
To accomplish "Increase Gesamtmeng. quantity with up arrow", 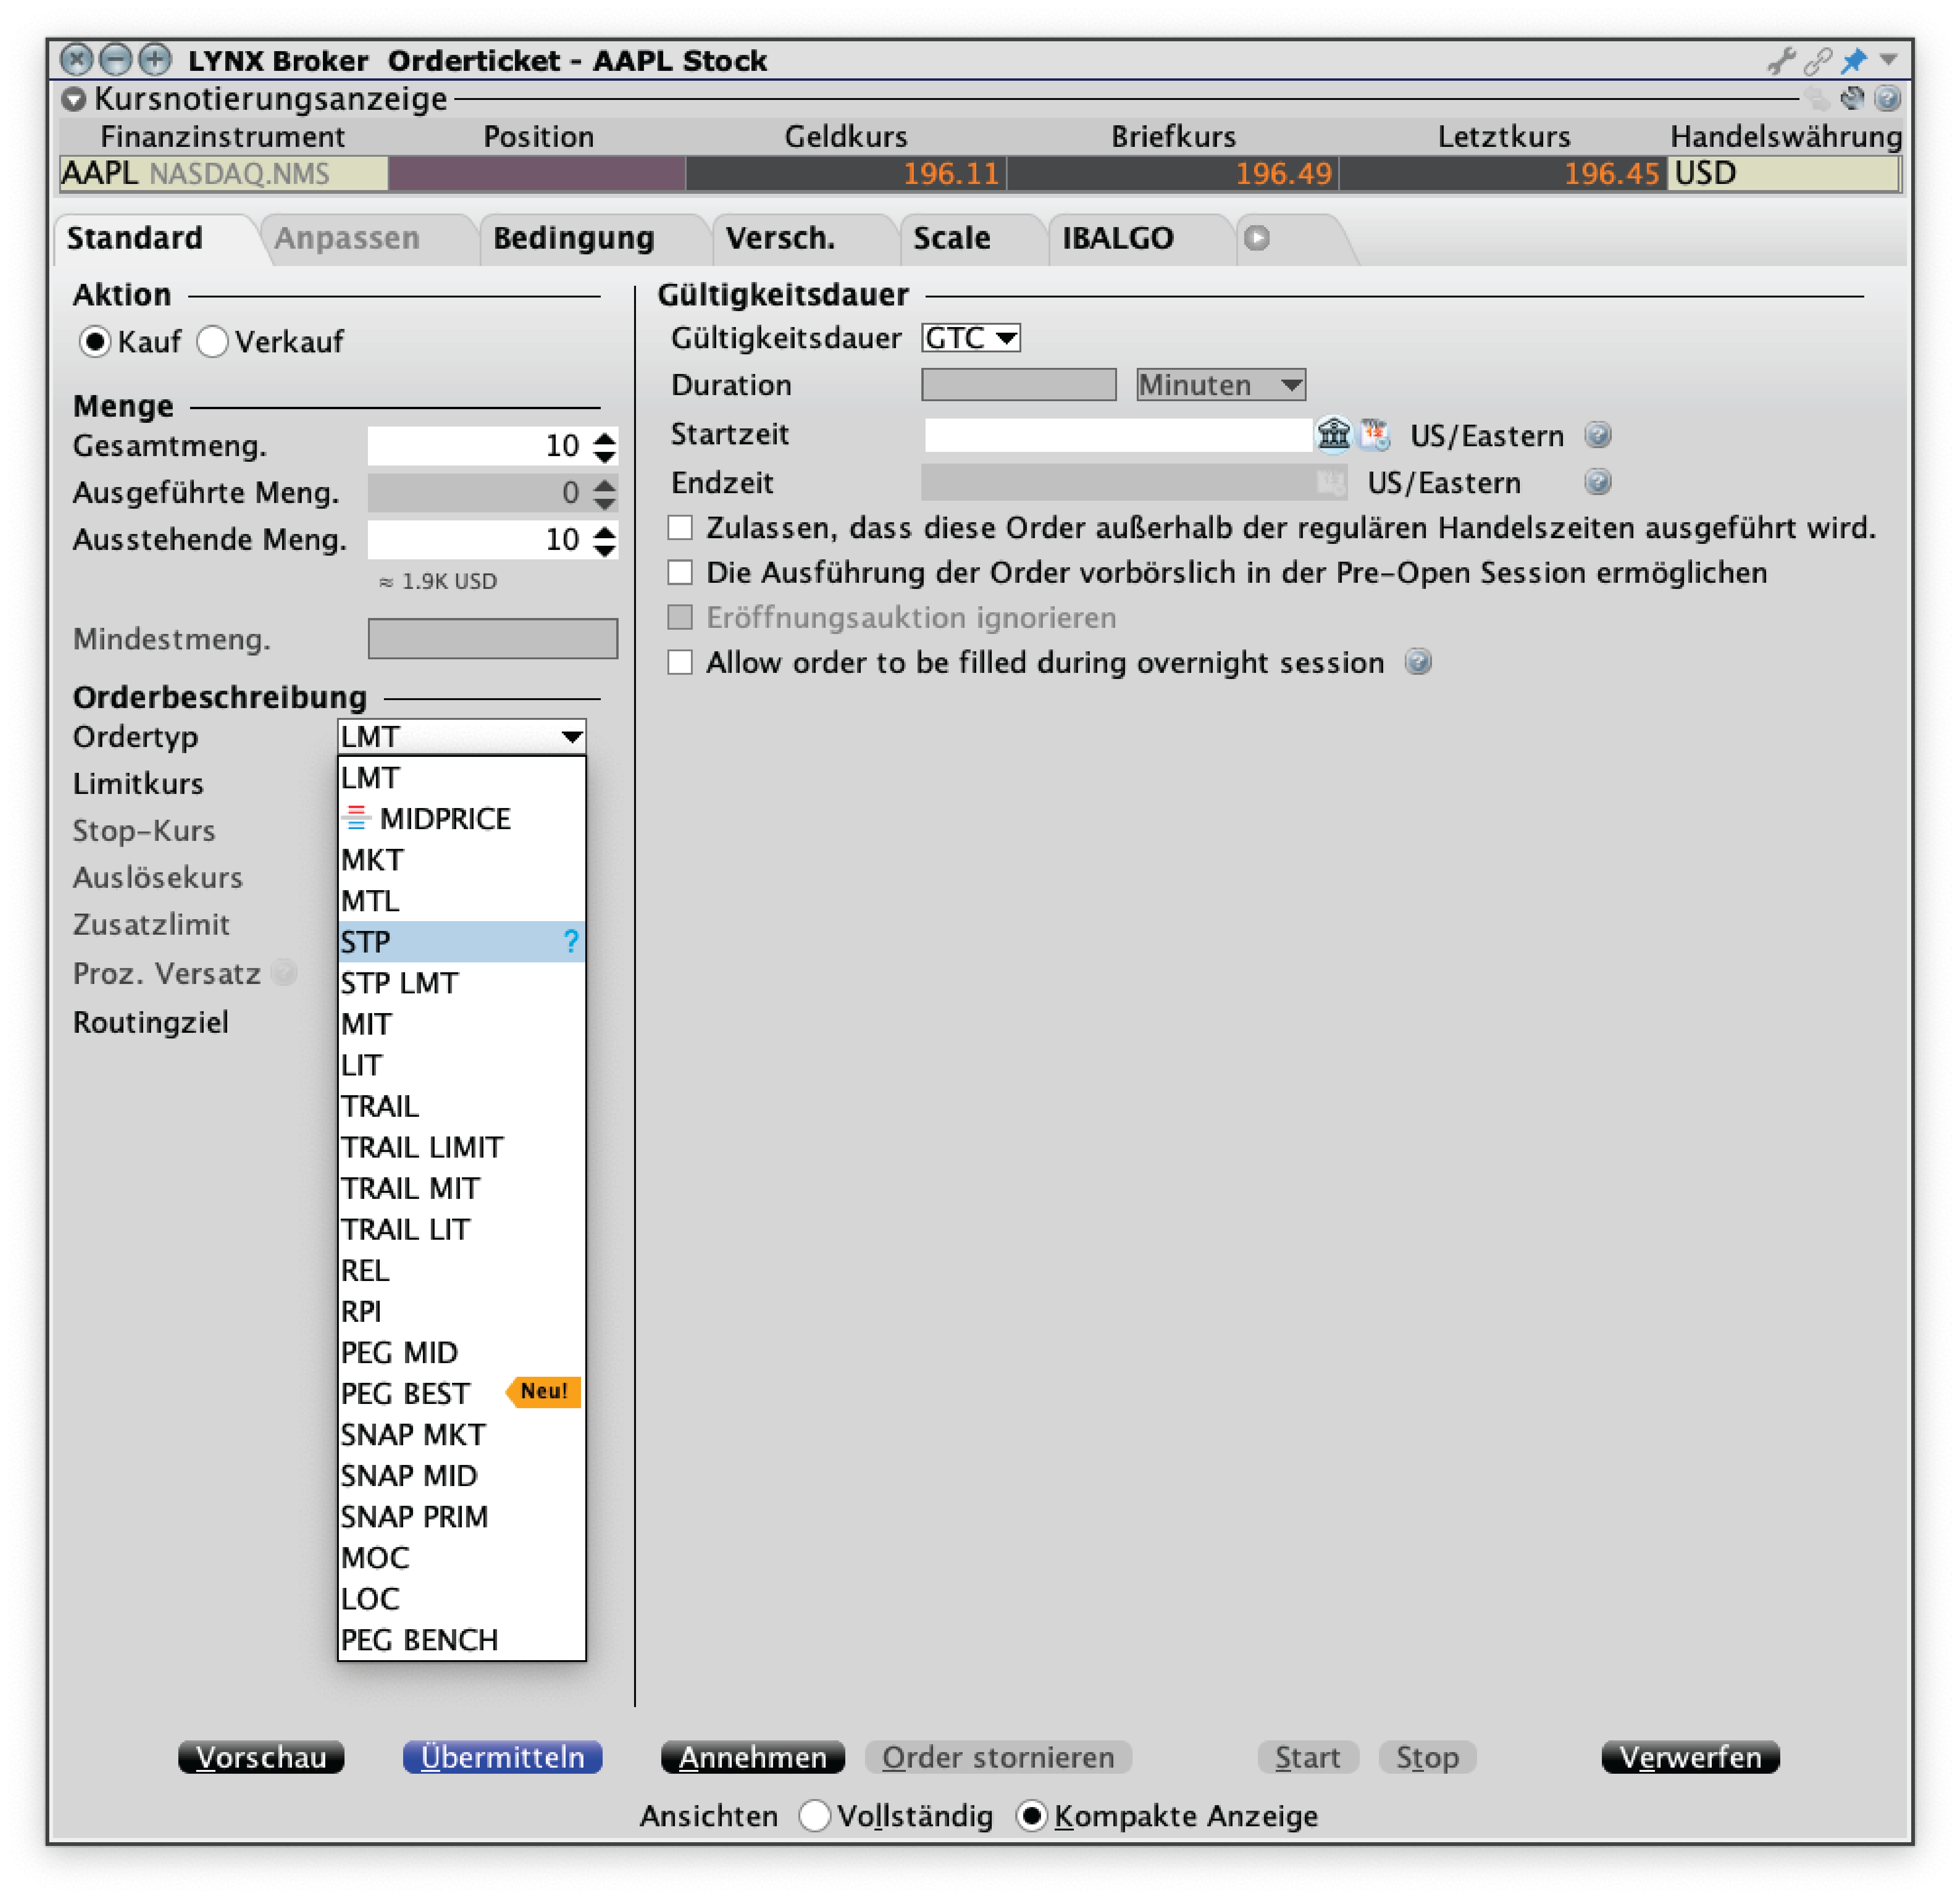I will (x=604, y=437).
